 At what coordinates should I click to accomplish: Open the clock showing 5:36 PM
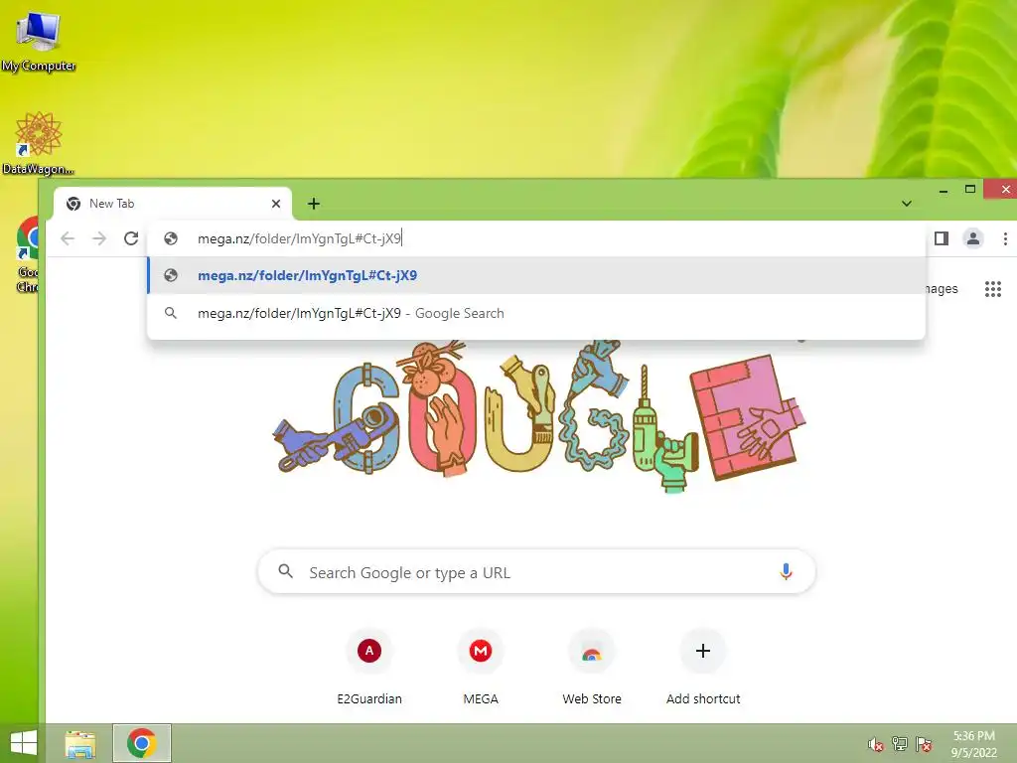pos(973,744)
